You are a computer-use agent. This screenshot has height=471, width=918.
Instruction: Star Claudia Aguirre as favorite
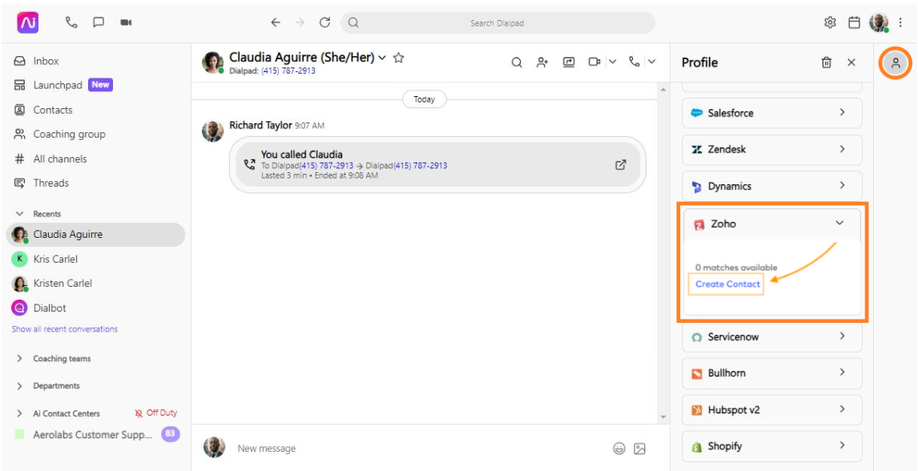coord(399,58)
